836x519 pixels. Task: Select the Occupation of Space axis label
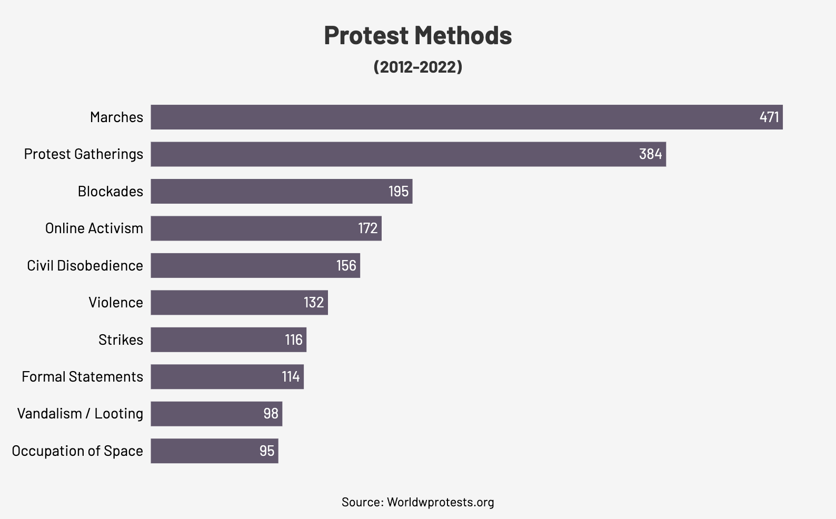coord(77,451)
